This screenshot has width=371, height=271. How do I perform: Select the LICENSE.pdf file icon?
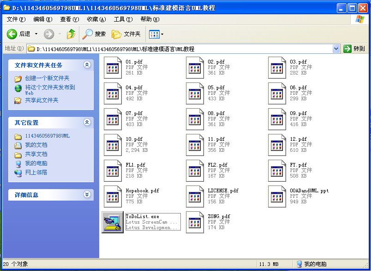click(195, 196)
